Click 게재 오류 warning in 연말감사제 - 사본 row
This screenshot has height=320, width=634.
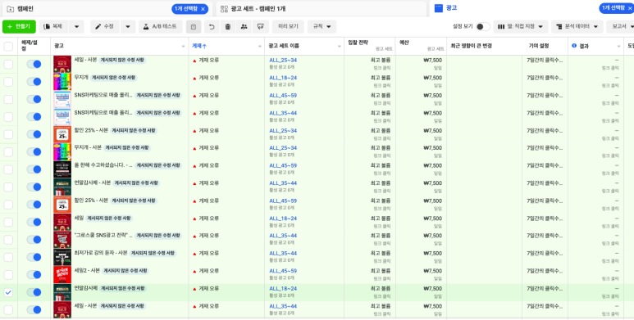pyautogui.click(x=206, y=183)
